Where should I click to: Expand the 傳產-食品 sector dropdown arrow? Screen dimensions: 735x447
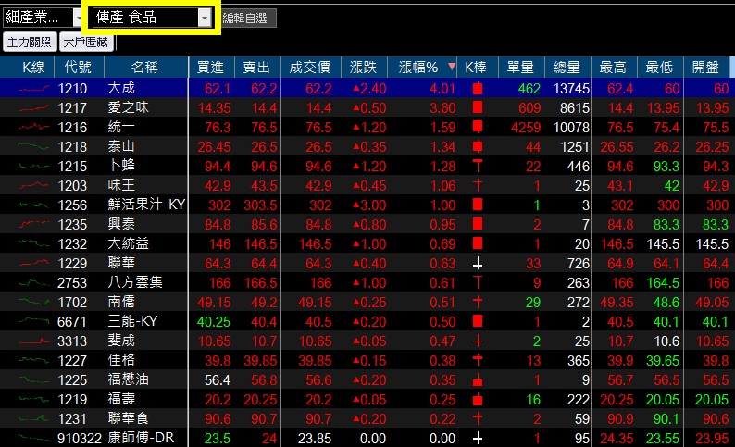pyautogui.click(x=205, y=18)
